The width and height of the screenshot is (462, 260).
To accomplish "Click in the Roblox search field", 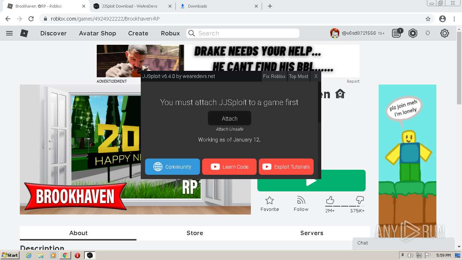I will pyautogui.click(x=243, y=33).
